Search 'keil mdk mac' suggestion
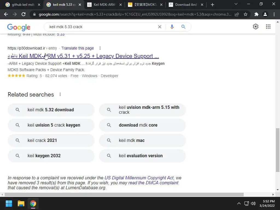Image resolution: width=280 pixels, height=210 pixels. pyautogui.click(x=142, y=140)
